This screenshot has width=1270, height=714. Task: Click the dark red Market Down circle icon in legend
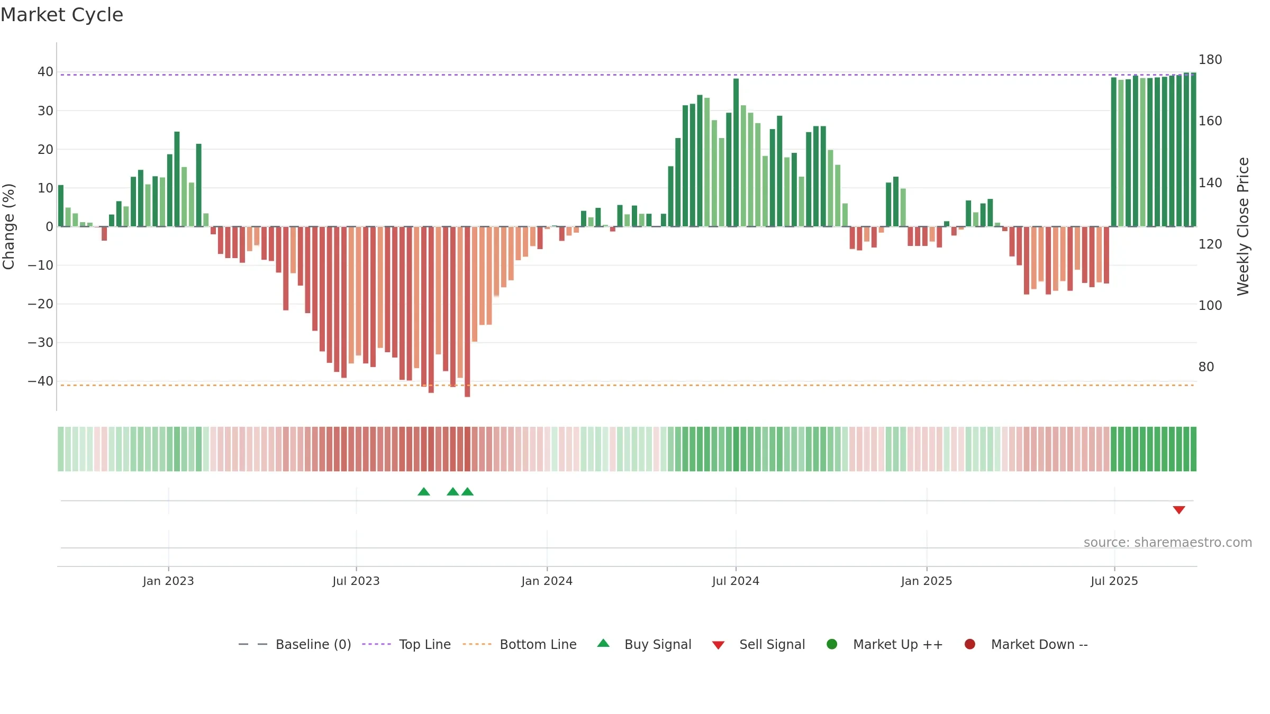[x=970, y=644]
